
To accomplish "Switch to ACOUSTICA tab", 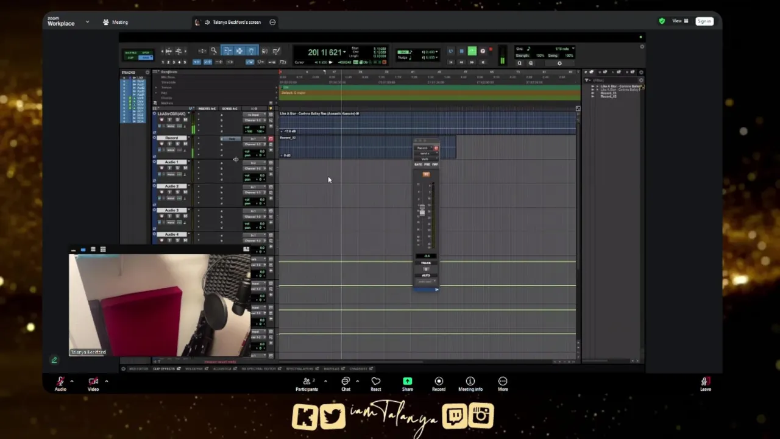I will click(x=222, y=369).
